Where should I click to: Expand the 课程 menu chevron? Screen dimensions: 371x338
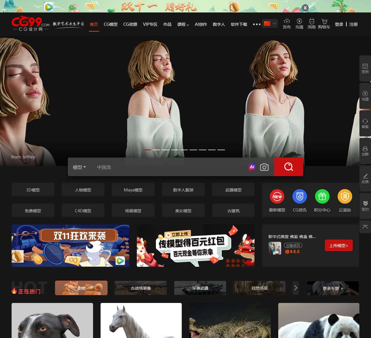(188, 25)
